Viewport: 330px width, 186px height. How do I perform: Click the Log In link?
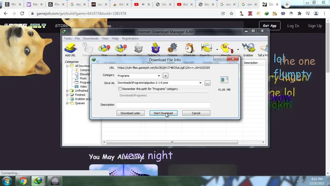pos(293,26)
